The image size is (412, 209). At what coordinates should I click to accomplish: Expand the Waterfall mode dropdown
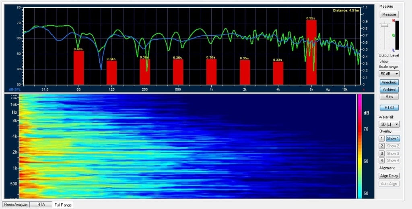pos(389,124)
